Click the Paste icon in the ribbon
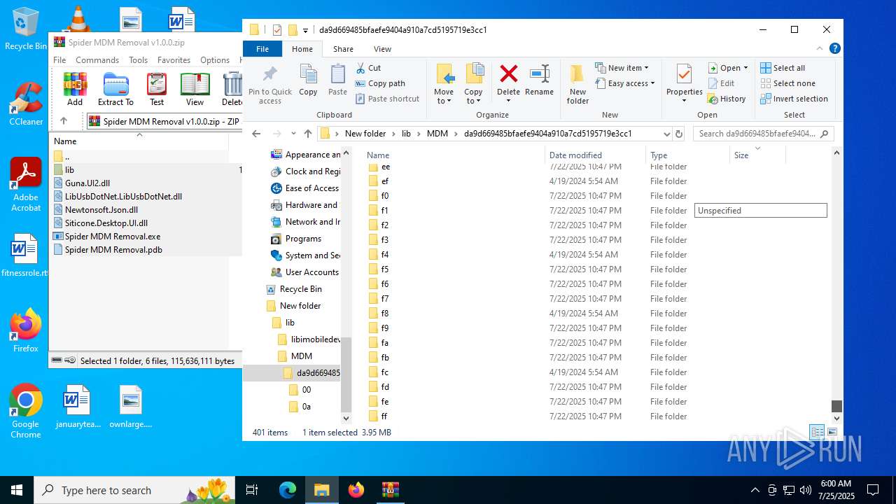 point(337,80)
